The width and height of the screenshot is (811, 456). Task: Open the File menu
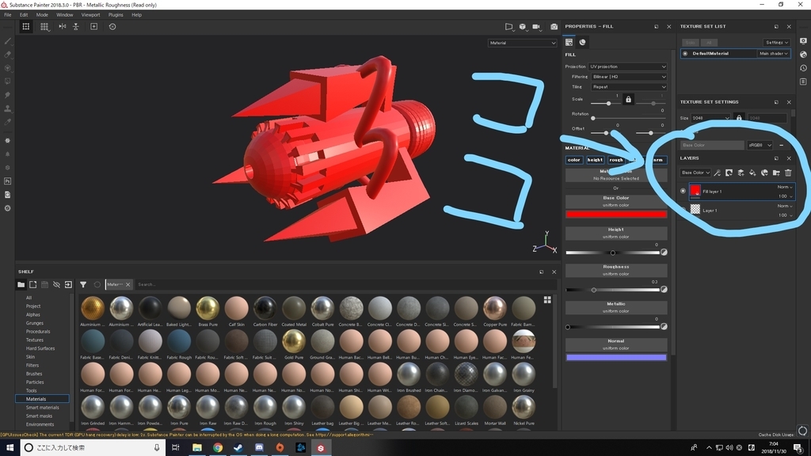tap(8, 14)
